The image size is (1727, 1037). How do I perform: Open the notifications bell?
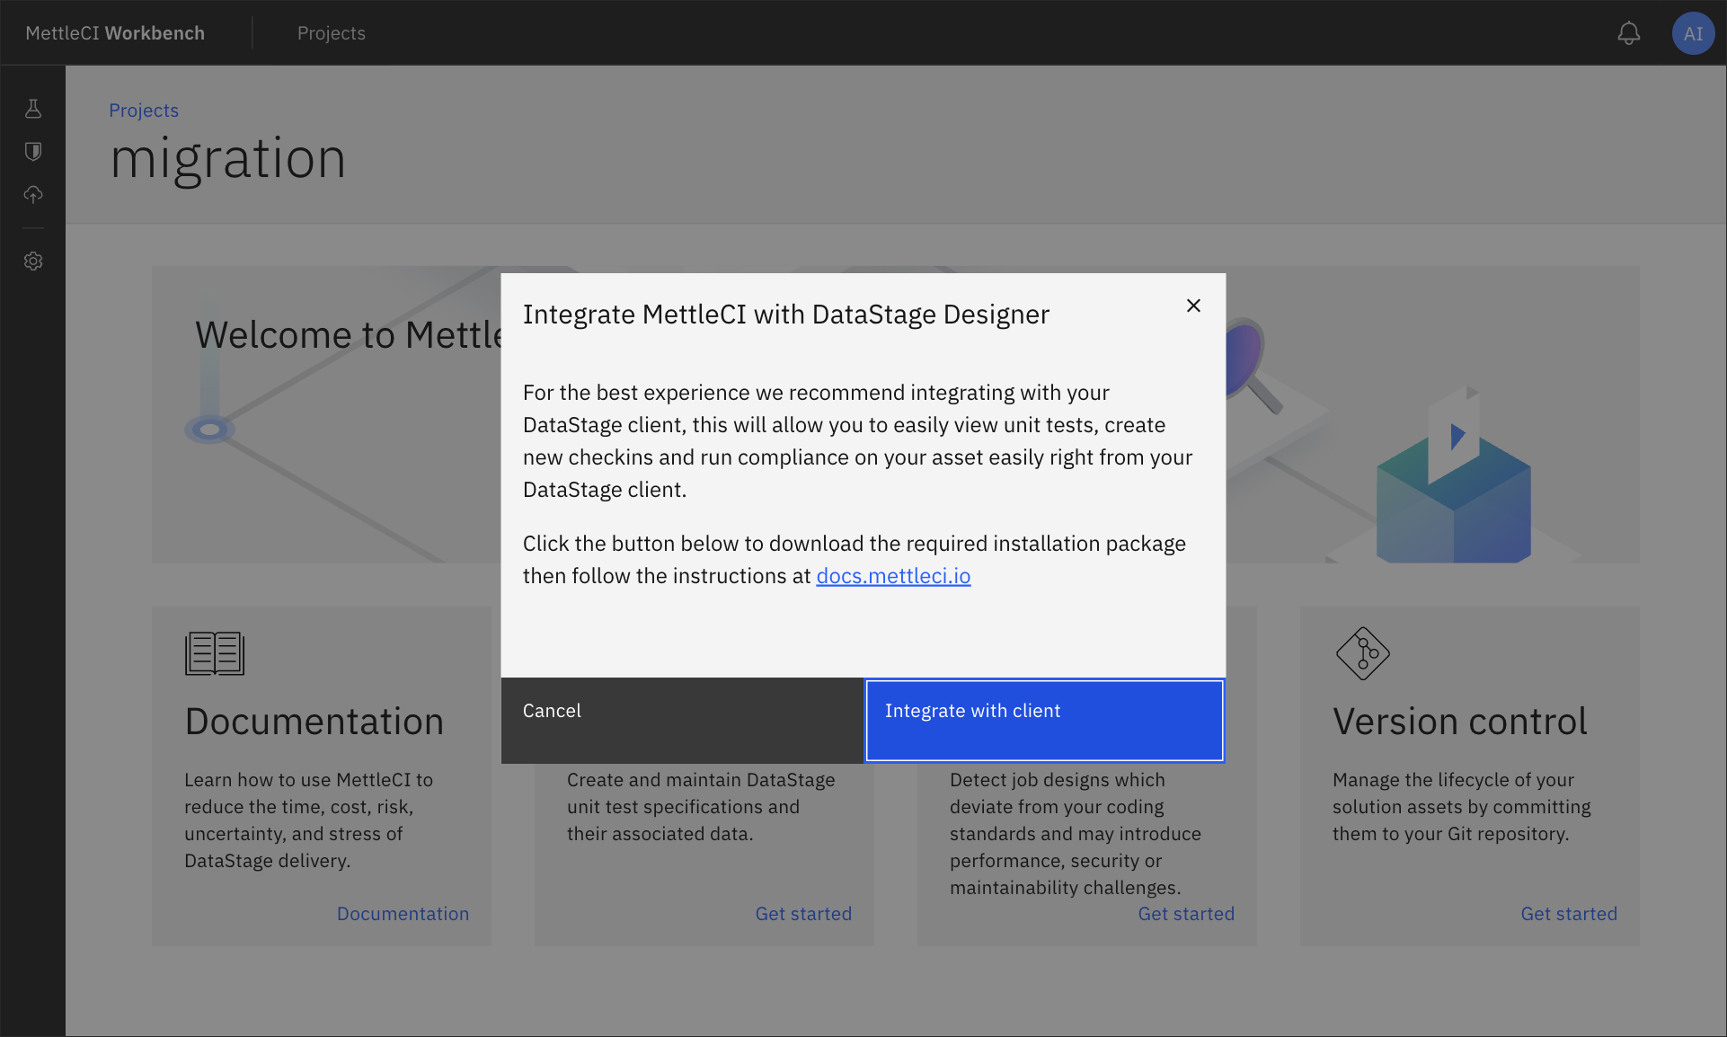tap(1628, 33)
